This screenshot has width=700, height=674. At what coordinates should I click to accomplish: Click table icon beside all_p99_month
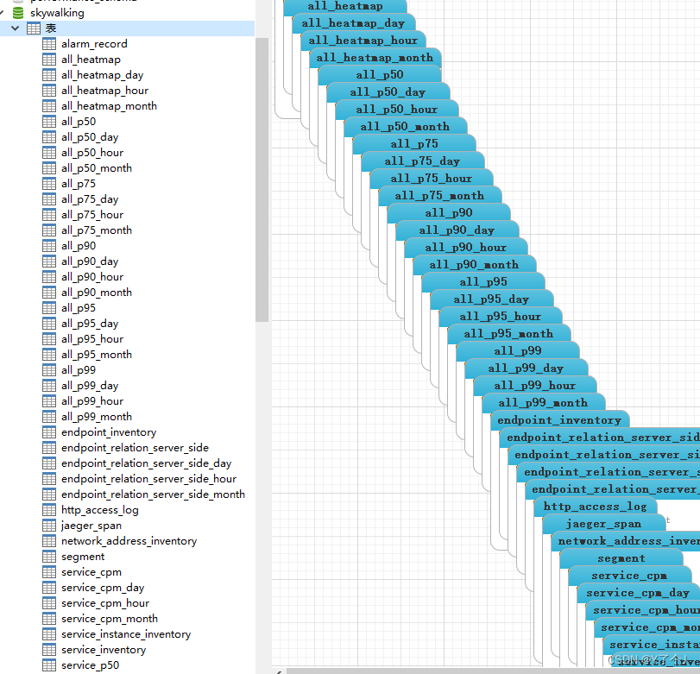pyautogui.click(x=49, y=417)
